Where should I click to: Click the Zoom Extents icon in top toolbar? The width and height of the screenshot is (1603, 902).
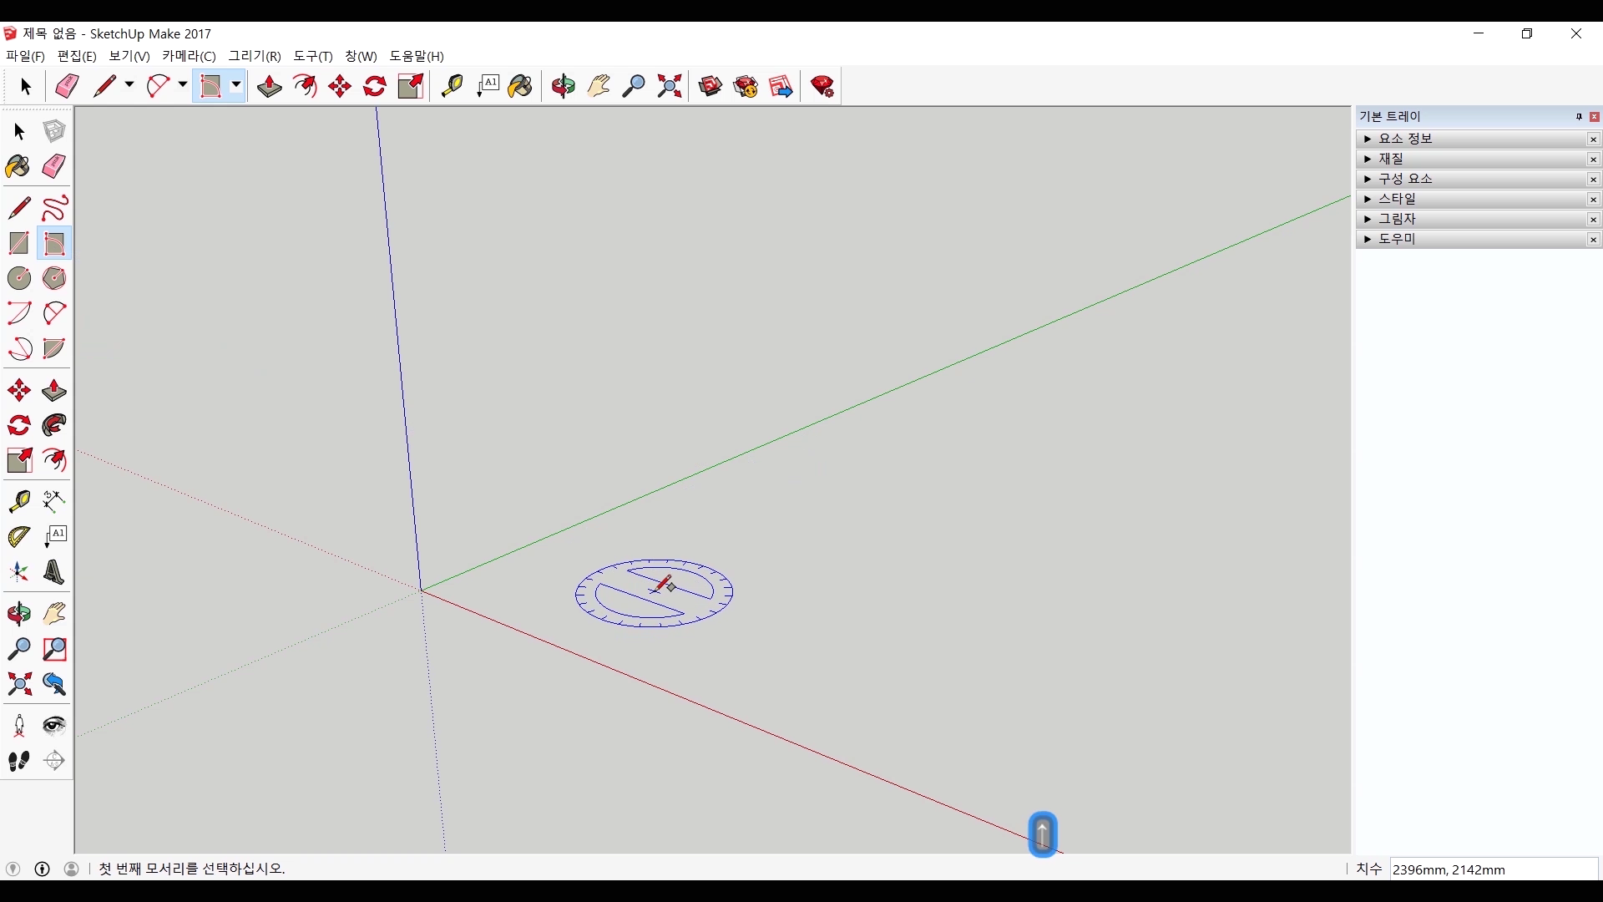(670, 86)
